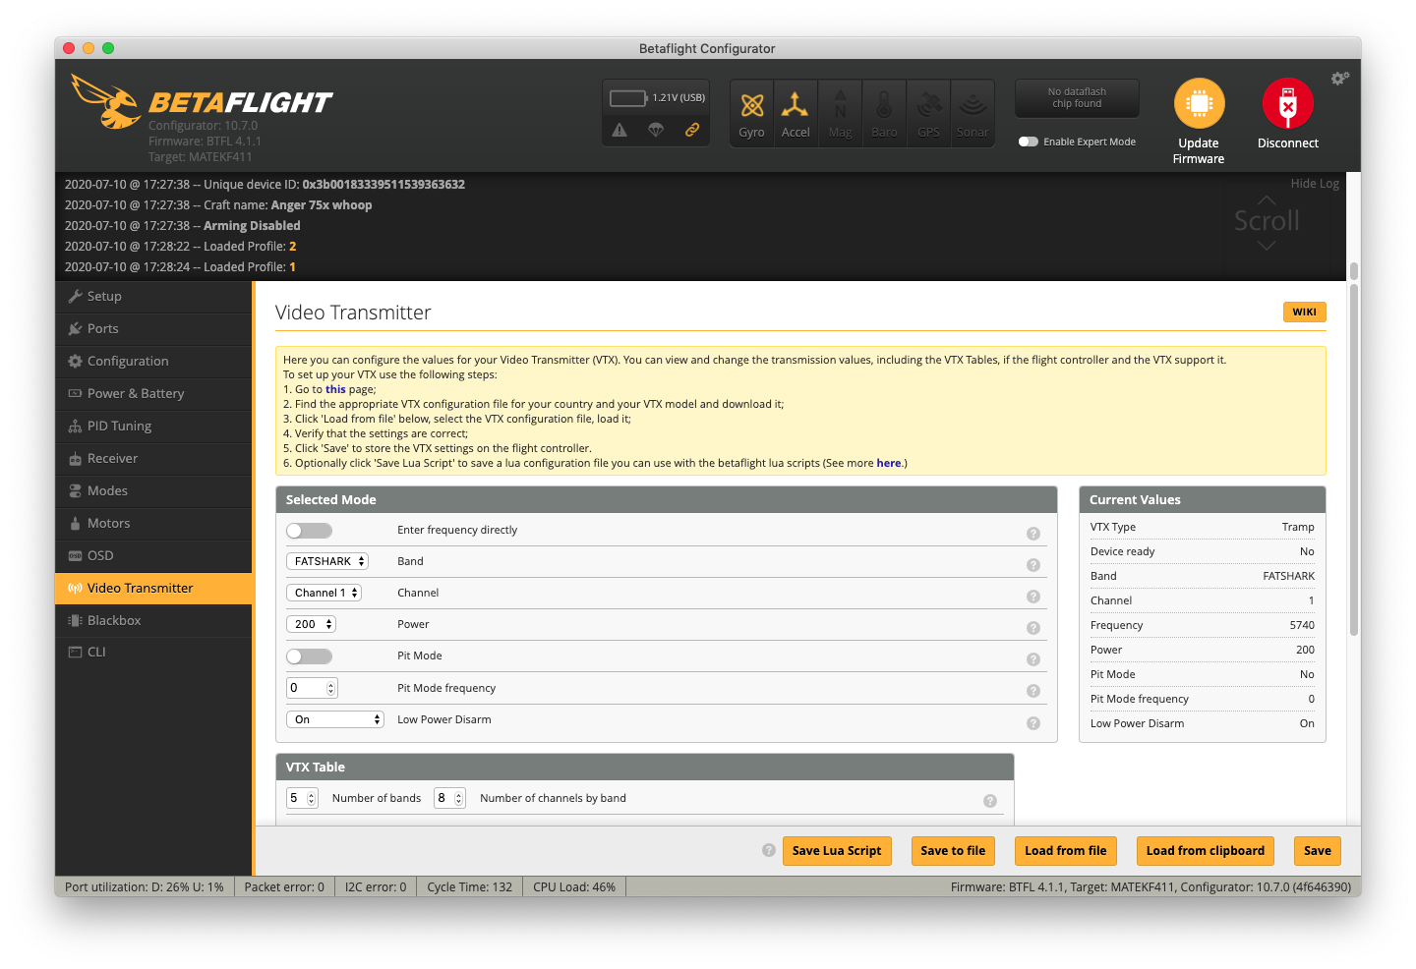Viewport: 1416px width, 969px height.
Task: Click 'No dataflash chip found' indicator
Action: 1077,98
